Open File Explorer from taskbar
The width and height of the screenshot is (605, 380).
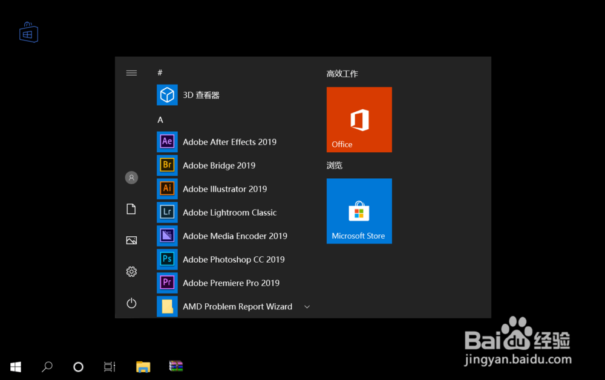pyautogui.click(x=143, y=367)
